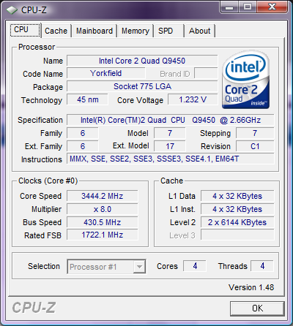Click the Specification value field

171,120
